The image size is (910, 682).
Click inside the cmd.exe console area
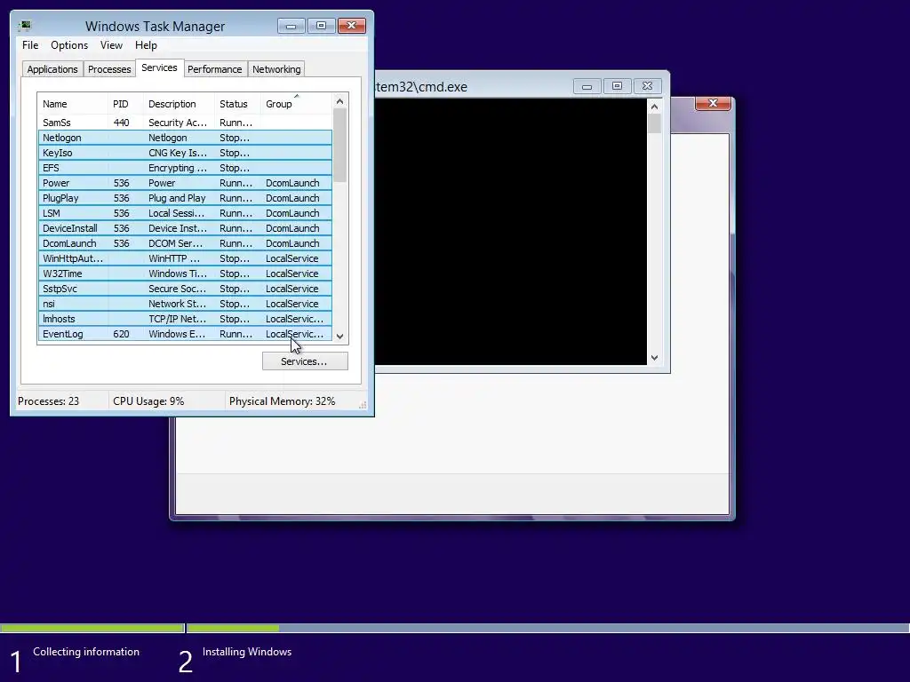511,232
